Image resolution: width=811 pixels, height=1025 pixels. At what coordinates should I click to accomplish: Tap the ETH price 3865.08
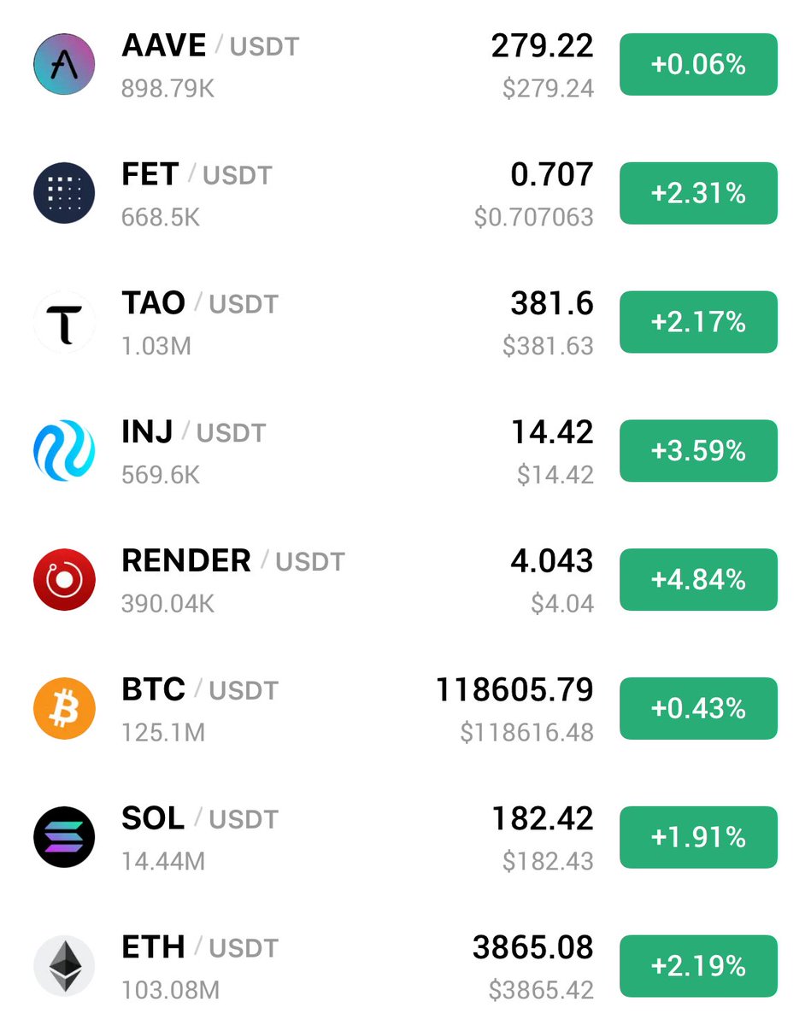tap(532, 947)
